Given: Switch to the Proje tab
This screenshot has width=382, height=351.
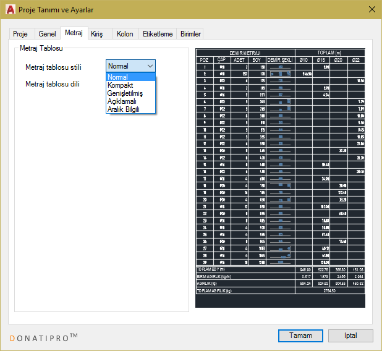Looking at the screenshot, I should (x=20, y=34).
